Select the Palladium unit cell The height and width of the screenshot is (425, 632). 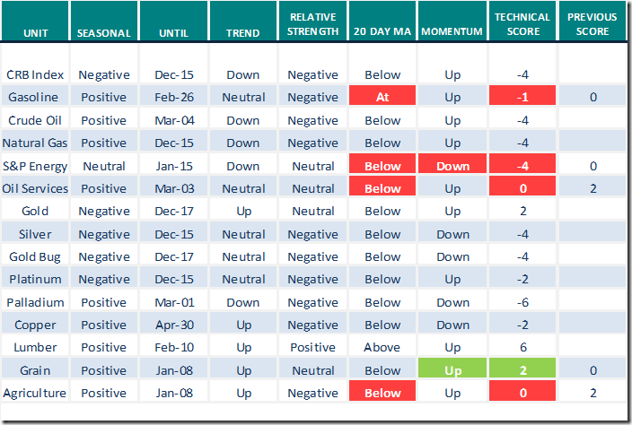[x=34, y=302]
